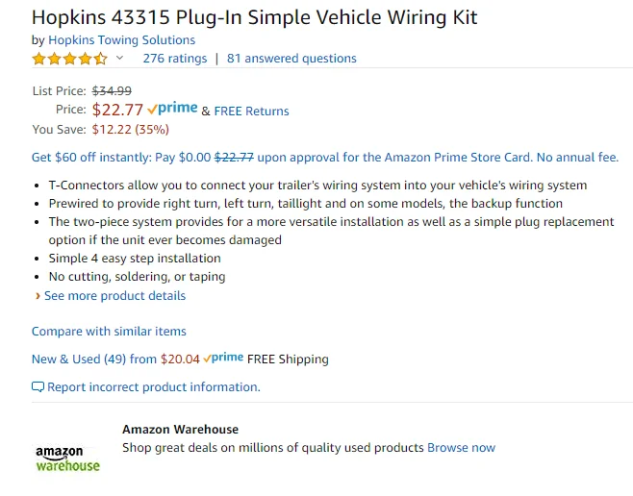Click the product title Hopkins 43315
633x496 pixels.
[x=254, y=17]
